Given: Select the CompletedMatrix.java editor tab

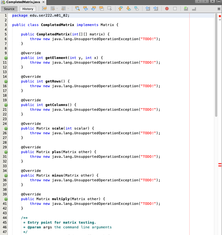Looking at the screenshot, I should (21, 2).
